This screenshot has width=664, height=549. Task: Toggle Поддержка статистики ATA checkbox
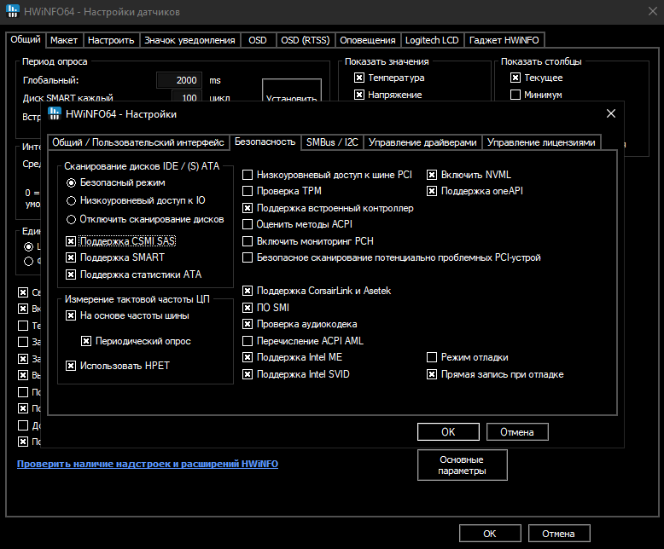pos(71,274)
